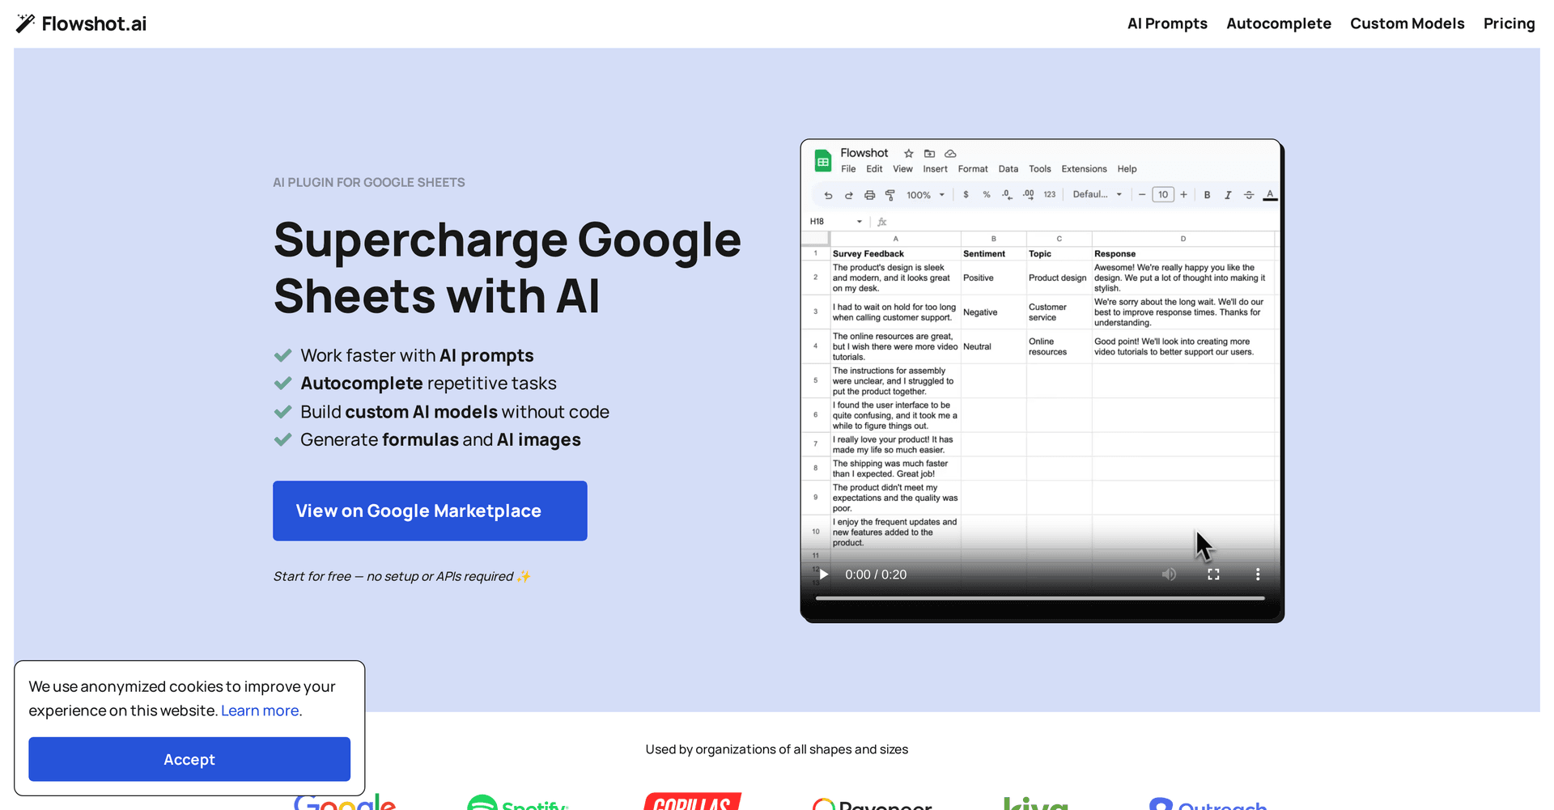Open the Autocomplete nav link
Screen dimensions: 1554x810
click(1278, 23)
